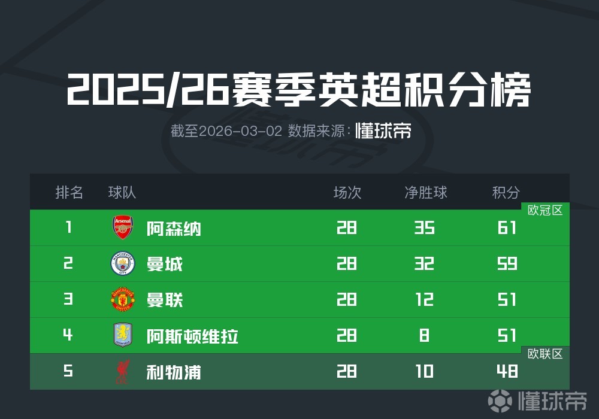This screenshot has height=419, width=599.
Task: Select the 排名 column header
Action: click(x=69, y=192)
